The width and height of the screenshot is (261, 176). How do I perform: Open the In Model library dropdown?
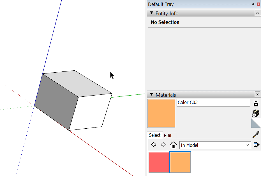(x=215, y=145)
